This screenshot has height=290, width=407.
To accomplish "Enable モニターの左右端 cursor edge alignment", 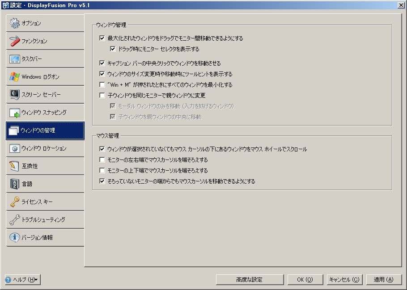I will coord(103,160).
